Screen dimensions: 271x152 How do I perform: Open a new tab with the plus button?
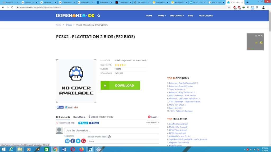click(247, 2)
